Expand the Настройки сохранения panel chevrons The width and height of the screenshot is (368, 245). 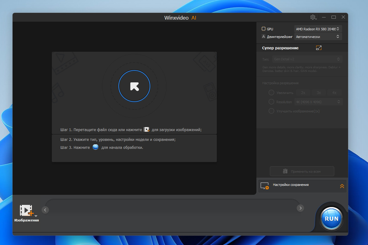342,186
